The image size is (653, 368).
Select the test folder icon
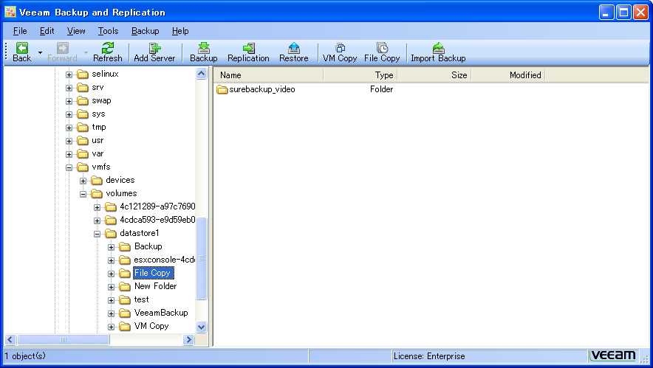pos(125,300)
